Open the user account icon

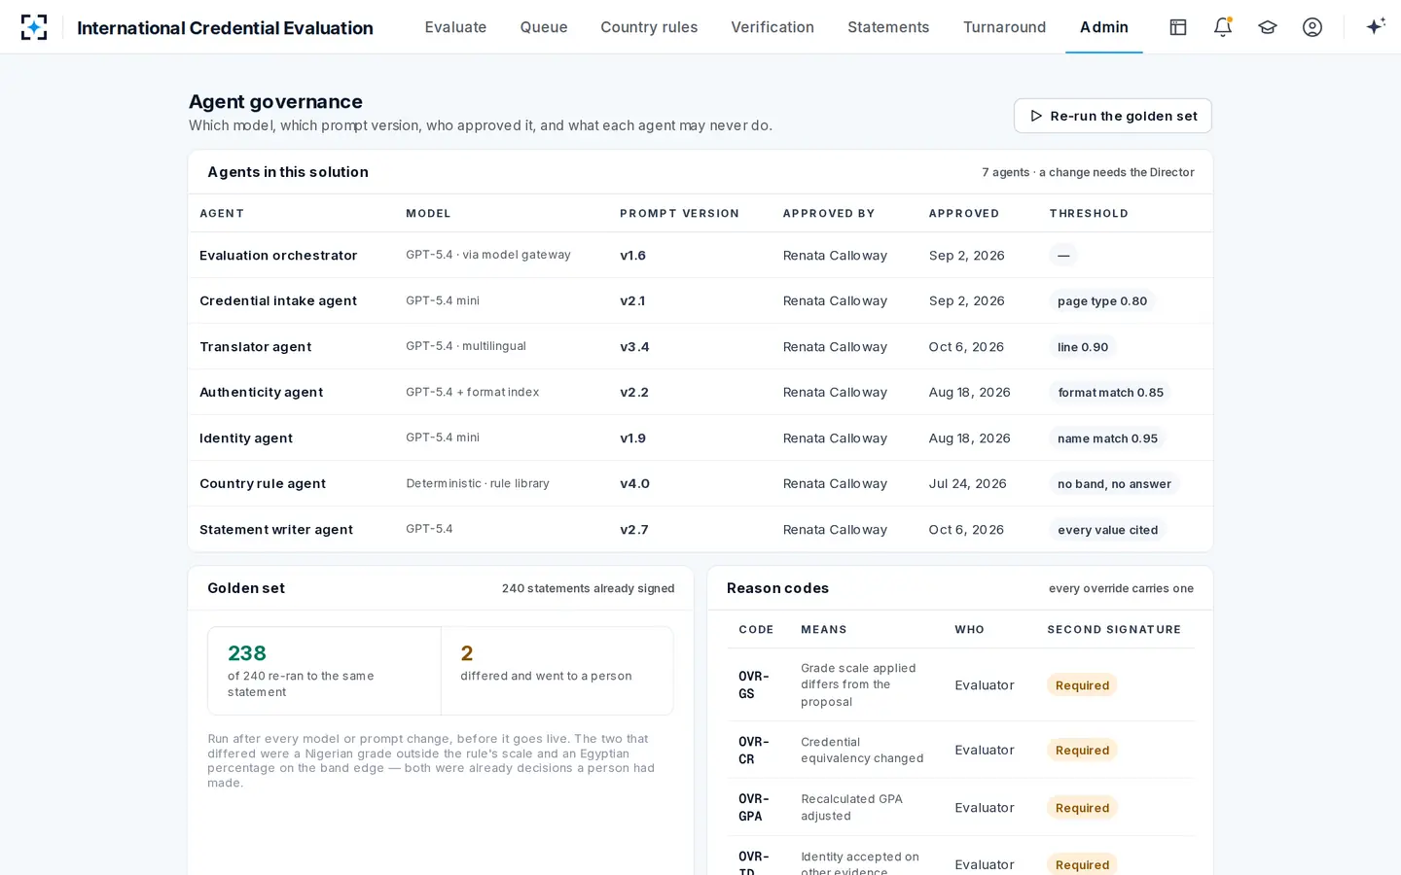point(1312,27)
